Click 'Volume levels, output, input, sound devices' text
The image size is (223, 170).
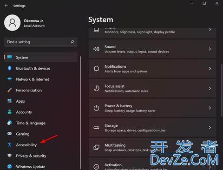coord(137,52)
